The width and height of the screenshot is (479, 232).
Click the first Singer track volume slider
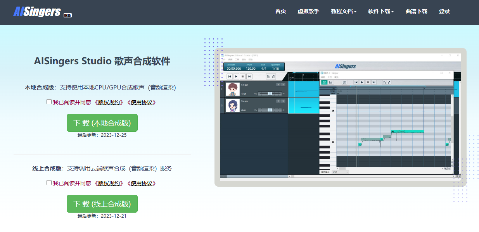point(270,94)
